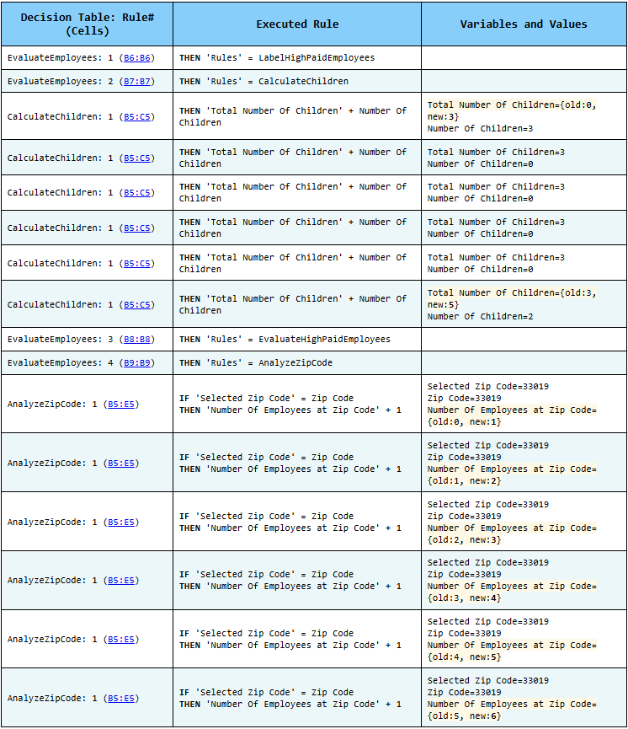Select the EvaluateHighPaidEmployees rule text
Viewport: 628px width, 729px height.
pyautogui.click(x=324, y=340)
